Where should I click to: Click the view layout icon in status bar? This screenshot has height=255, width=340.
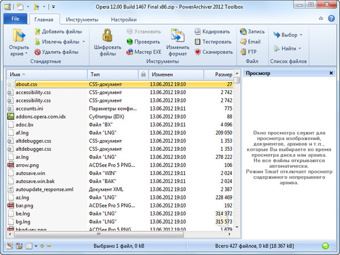click(29, 246)
